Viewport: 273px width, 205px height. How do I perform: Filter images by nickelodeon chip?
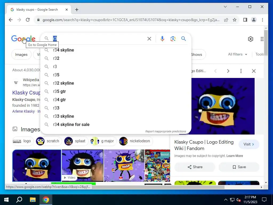136,141
